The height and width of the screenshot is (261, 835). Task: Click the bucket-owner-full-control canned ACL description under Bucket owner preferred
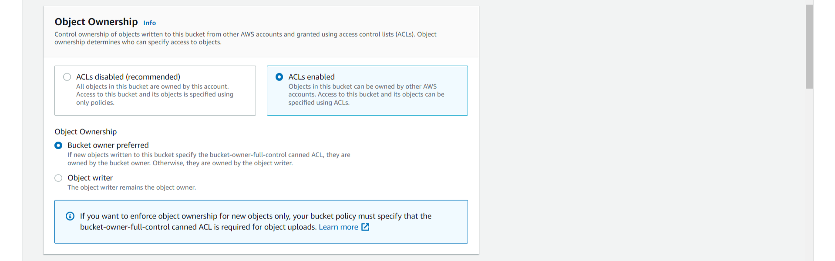[x=209, y=159]
